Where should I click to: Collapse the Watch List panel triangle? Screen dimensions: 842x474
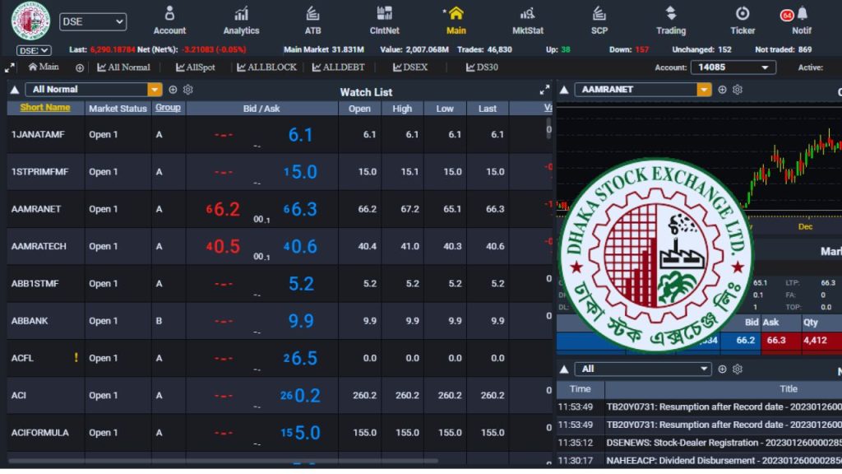[15, 90]
